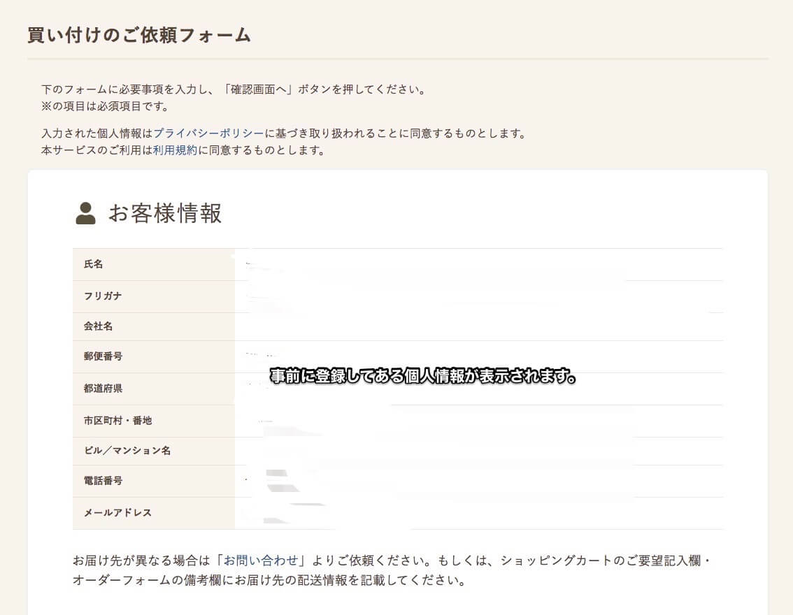Click the 市区町村・番地 row label
The image size is (793, 615).
coord(117,421)
